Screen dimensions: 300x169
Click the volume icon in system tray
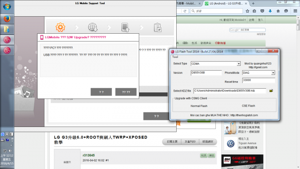[x=10, y=151]
